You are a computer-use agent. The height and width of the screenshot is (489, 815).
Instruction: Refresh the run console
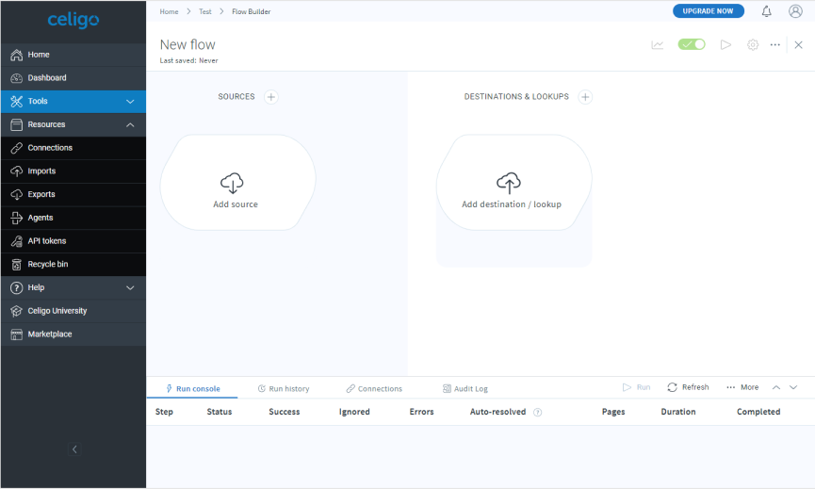(688, 387)
